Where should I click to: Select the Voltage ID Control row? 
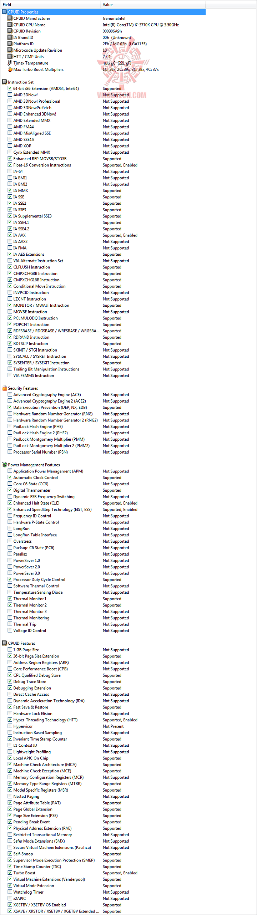(103, 631)
